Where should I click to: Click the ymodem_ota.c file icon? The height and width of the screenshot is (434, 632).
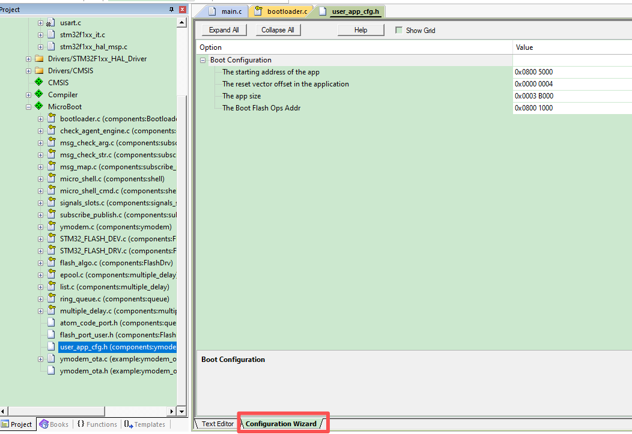tap(51, 358)
